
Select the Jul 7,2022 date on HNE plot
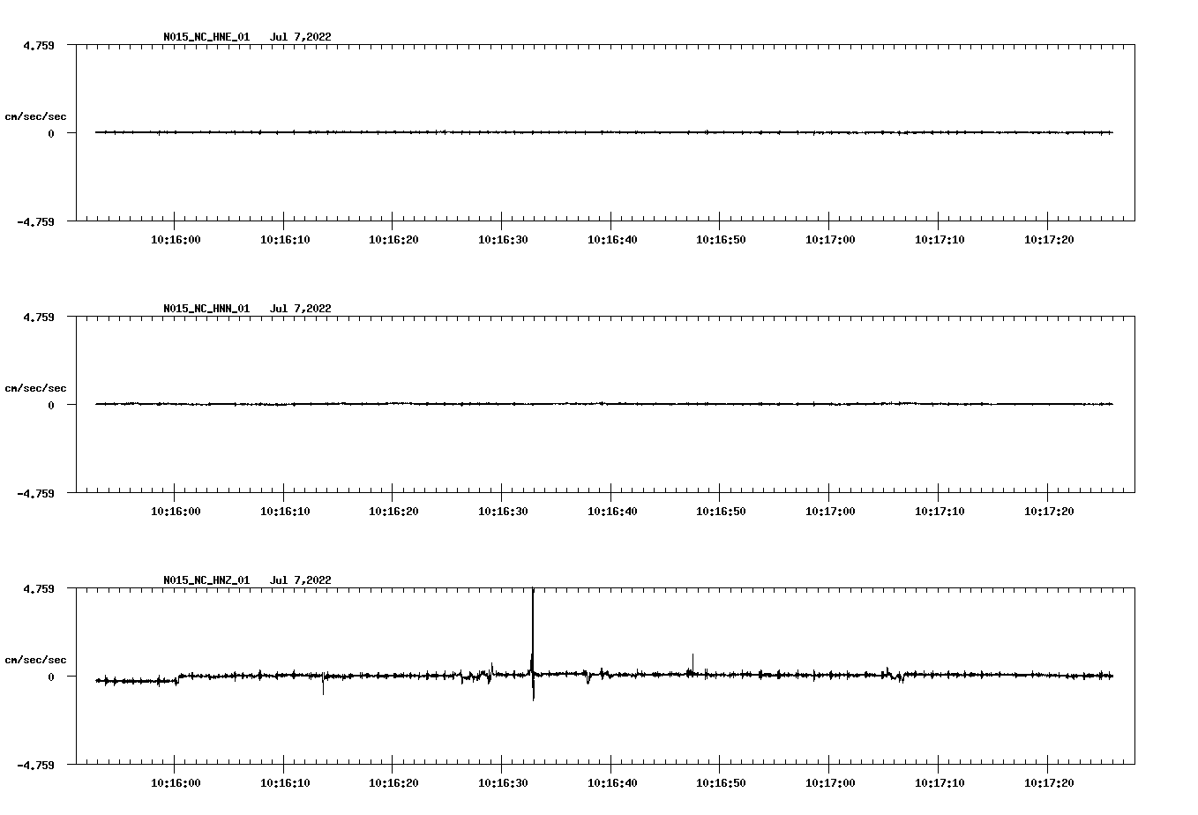[300, 37]
